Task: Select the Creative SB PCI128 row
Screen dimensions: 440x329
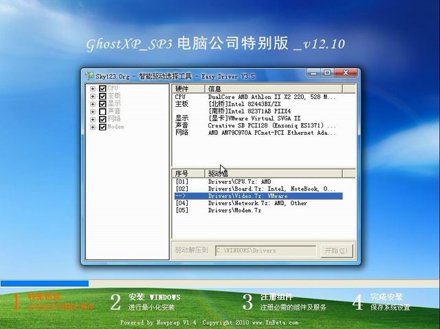Action: [x=258, y=125]
